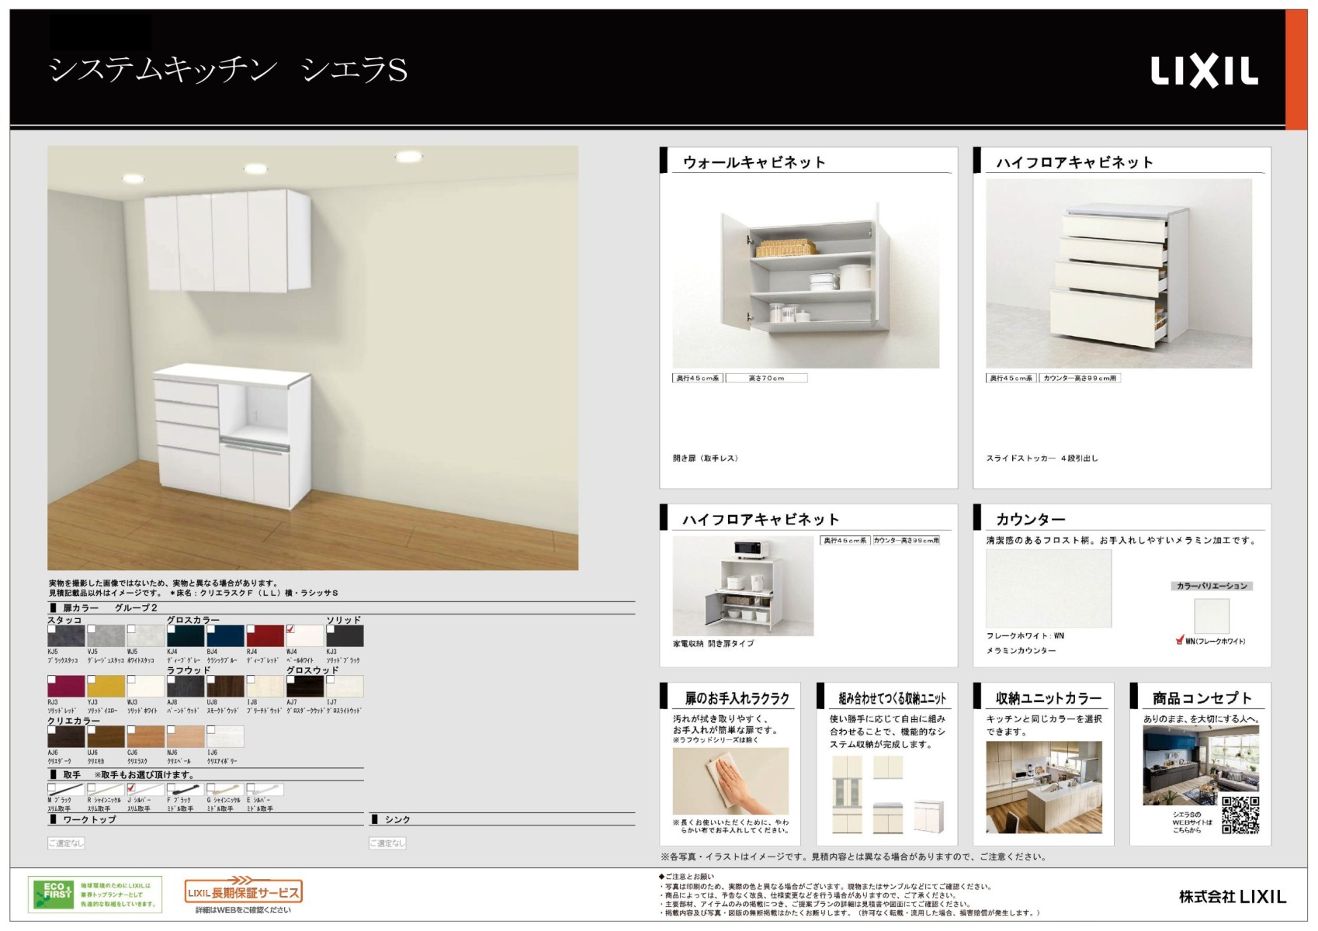This screenshot has width=1318, height=931.
Task: Pick the KJ3 ソリッドブラック swatch
Action: tap(345, 636)
